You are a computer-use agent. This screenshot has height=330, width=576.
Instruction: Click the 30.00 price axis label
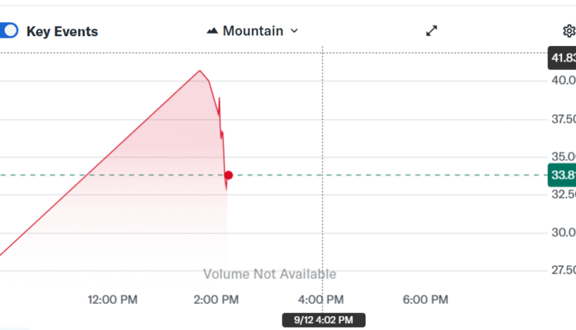click(x=563, y=233)
